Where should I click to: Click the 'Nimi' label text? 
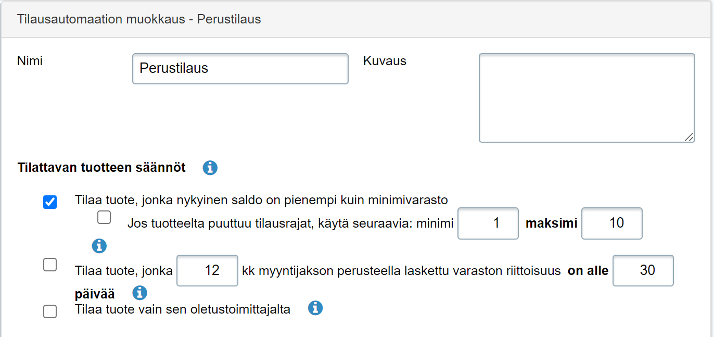tap(30, 61)
